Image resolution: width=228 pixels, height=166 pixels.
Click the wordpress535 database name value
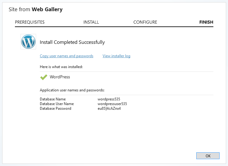pyautogui.click(x=109, y=99)
